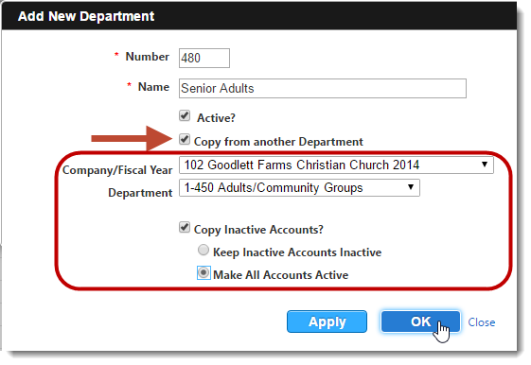
Task: Click the arrow on Company/Fiscal Year combo box
Action: [485, 165]
